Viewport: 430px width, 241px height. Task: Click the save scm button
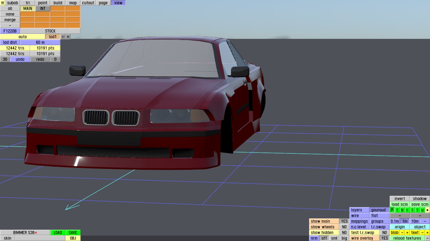click(420, 204)
